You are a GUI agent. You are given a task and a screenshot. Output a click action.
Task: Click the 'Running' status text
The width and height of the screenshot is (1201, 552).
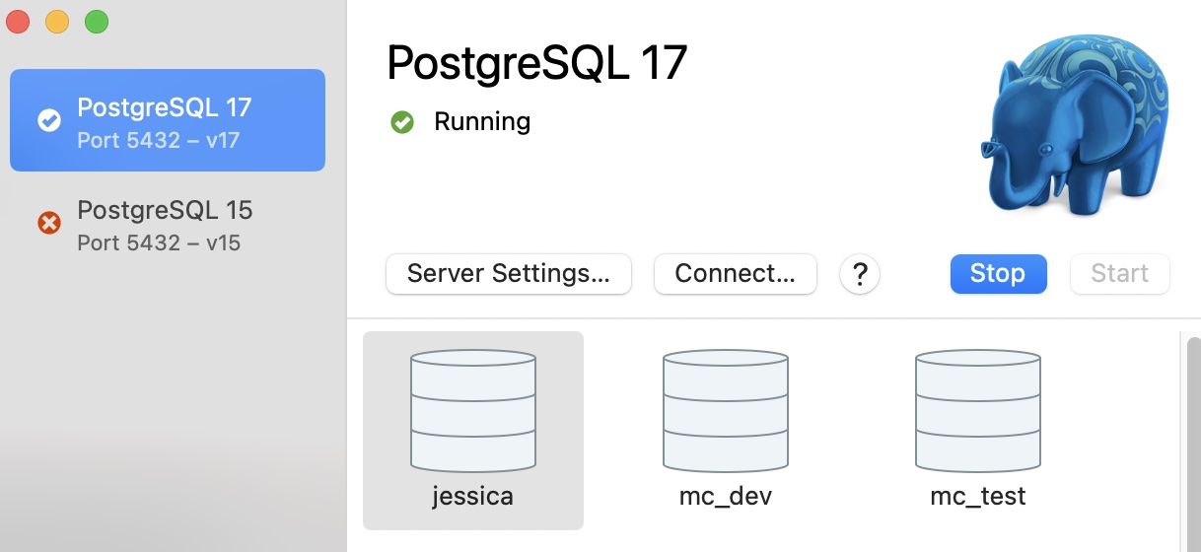(x=482, y=122)
